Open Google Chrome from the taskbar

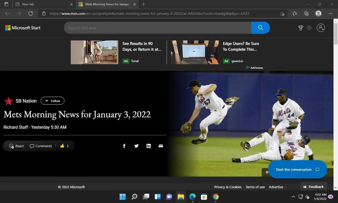[x=216, y=197]
